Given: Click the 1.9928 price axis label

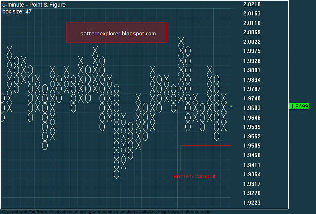Looking at the screenshot, I should tap(252, 61).
